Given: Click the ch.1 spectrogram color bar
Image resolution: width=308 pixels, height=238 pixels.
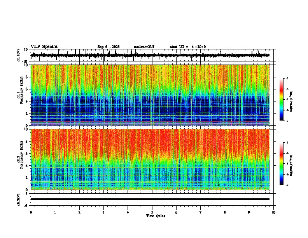Looking at the screenshot, I should (282, 100).
